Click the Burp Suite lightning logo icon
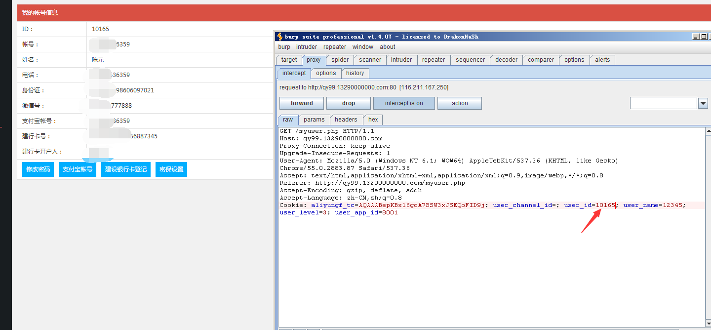The height and width of the screenshot is (330, 711). 279,37
